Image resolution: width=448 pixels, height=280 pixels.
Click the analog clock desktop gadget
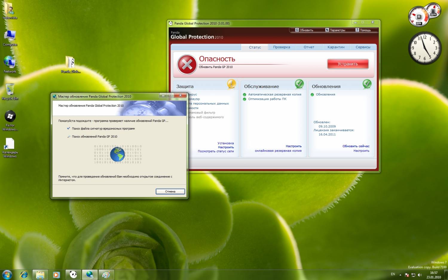tap(425, 48)
